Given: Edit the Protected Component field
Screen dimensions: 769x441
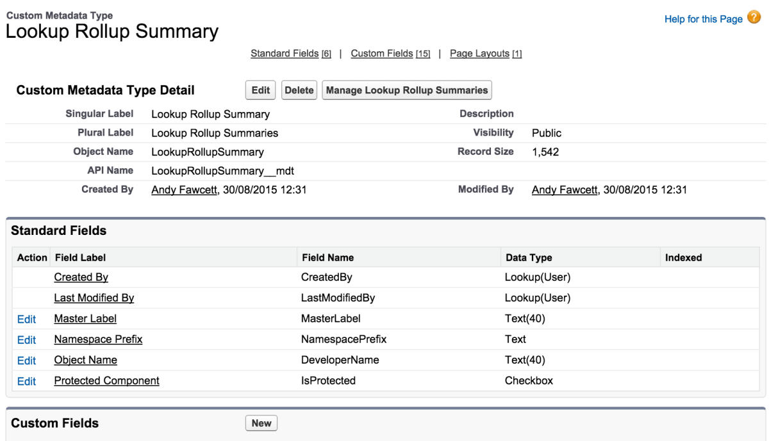Looking at the screenshot, I should click(26, 381).
